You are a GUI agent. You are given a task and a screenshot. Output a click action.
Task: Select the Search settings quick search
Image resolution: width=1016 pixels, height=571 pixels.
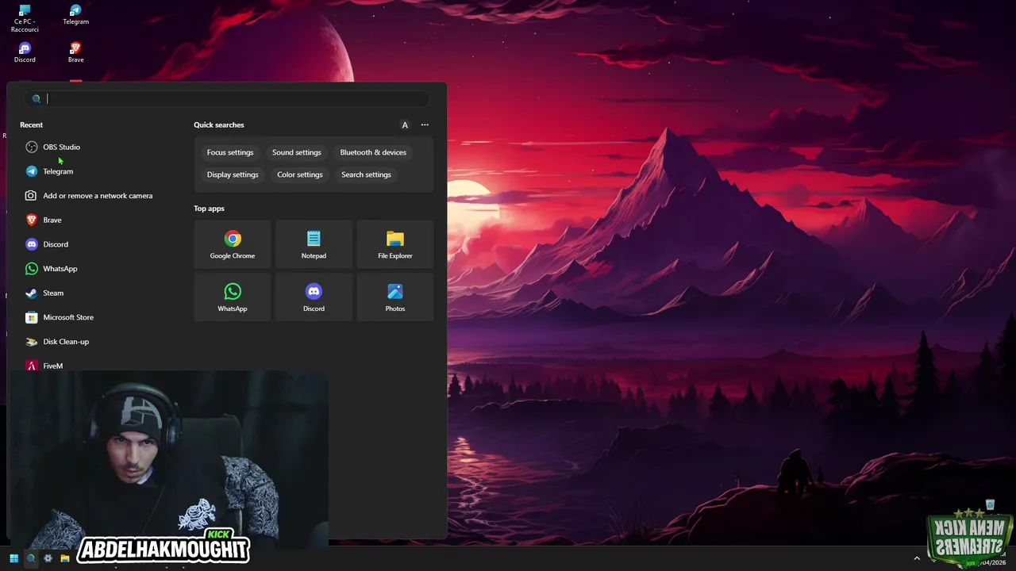[x=366, y=174]
